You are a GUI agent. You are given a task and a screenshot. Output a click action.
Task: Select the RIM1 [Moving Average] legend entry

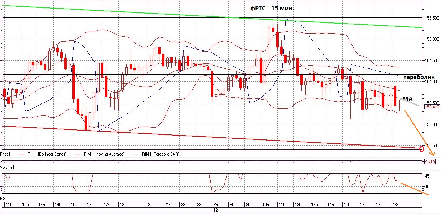point(100,154)
